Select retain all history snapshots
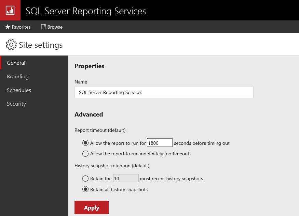Viewport: 299px width, 216px height. [x=85, y=189]
